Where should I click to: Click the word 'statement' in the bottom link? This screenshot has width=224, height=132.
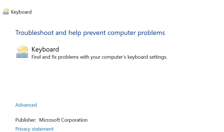[43, 129]
